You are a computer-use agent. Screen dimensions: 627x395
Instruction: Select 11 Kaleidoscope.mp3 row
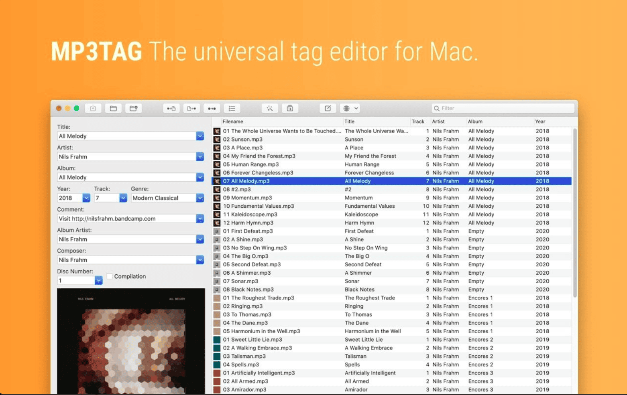click(392, 215)
